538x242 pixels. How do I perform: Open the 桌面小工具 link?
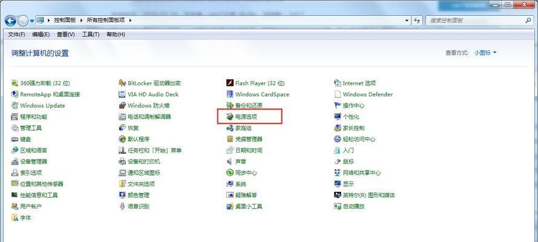249,206
